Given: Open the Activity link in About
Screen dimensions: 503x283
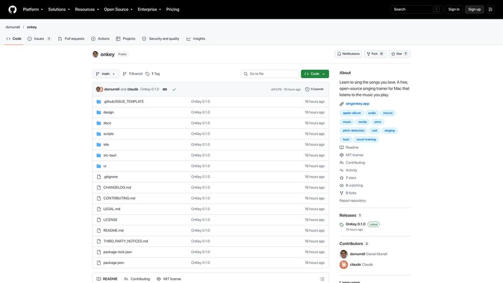Looking at the screenshot, I should pyautogui.click(x=348, y=170).
